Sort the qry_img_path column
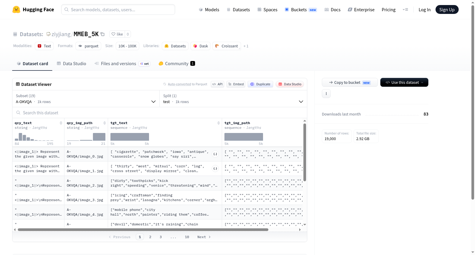Viewport: 475px width, 255px height. click(x=104, y=123)
